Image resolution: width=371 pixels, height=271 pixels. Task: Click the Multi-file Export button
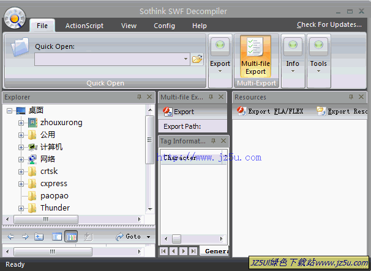coord(255,56)
